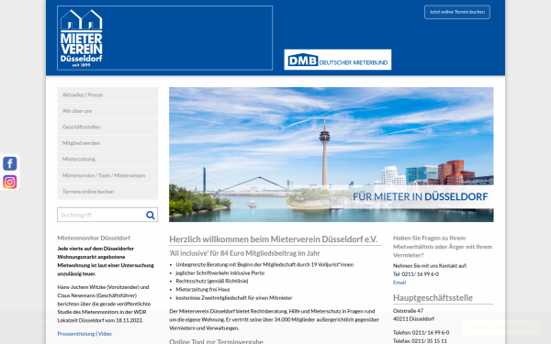Screen dimensions: 551x344
Task: Click 'Rechtsschutz (gemäß Richtlinie)' bullet
Action: click(x=212, y=282)
